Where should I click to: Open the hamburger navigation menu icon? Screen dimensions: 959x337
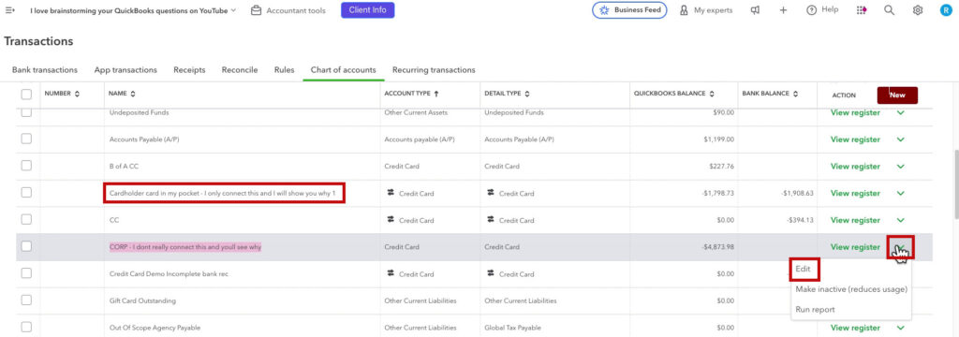coord(9,10)
